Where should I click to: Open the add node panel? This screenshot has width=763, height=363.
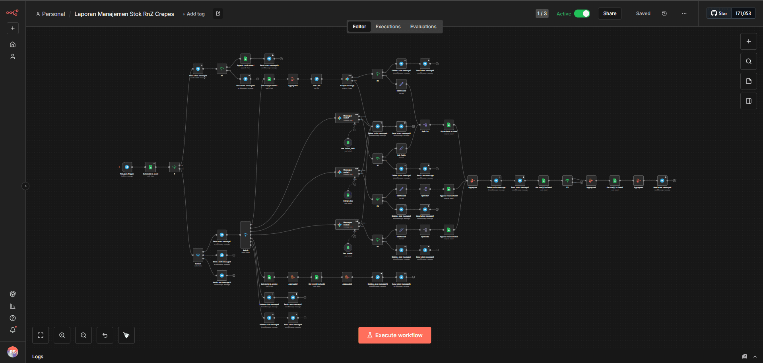[748, 41]
